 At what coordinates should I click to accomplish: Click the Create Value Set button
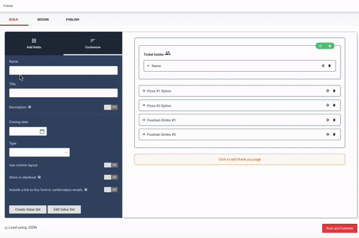(x=28, y=209)
